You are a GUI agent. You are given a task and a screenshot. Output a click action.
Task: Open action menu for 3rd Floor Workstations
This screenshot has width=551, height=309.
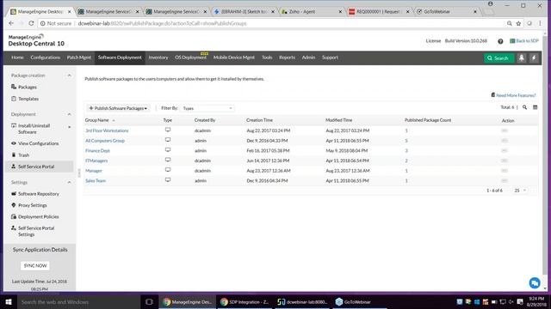click(505, 130)
